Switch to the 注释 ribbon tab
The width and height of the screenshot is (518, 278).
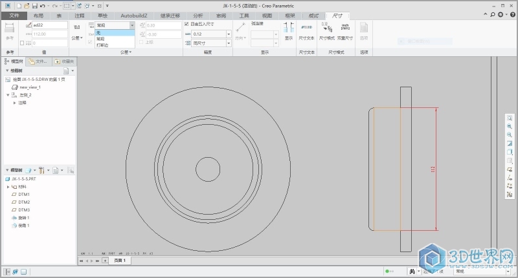(79, 16)
